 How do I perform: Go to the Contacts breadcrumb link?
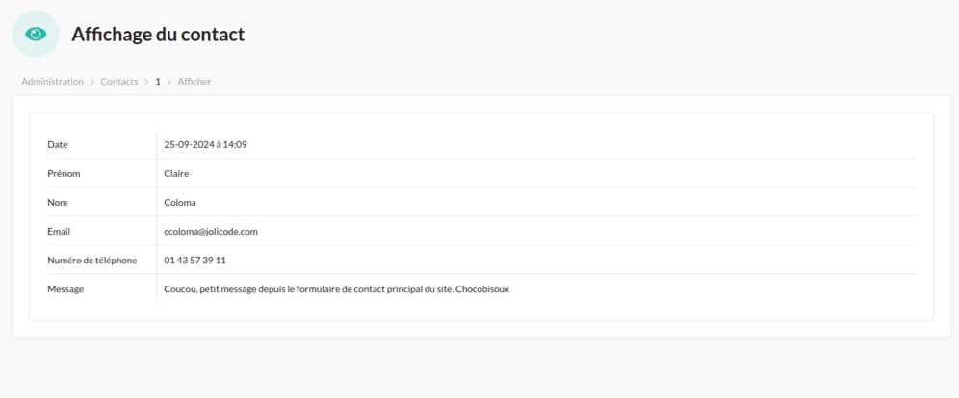click(x=118, y=82)
